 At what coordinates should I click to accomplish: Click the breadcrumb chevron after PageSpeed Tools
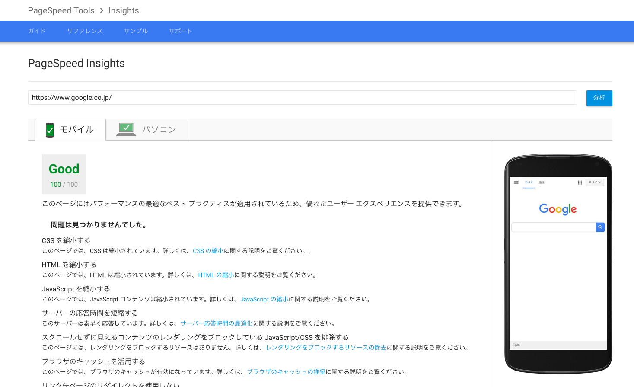(x=102, y=10)
